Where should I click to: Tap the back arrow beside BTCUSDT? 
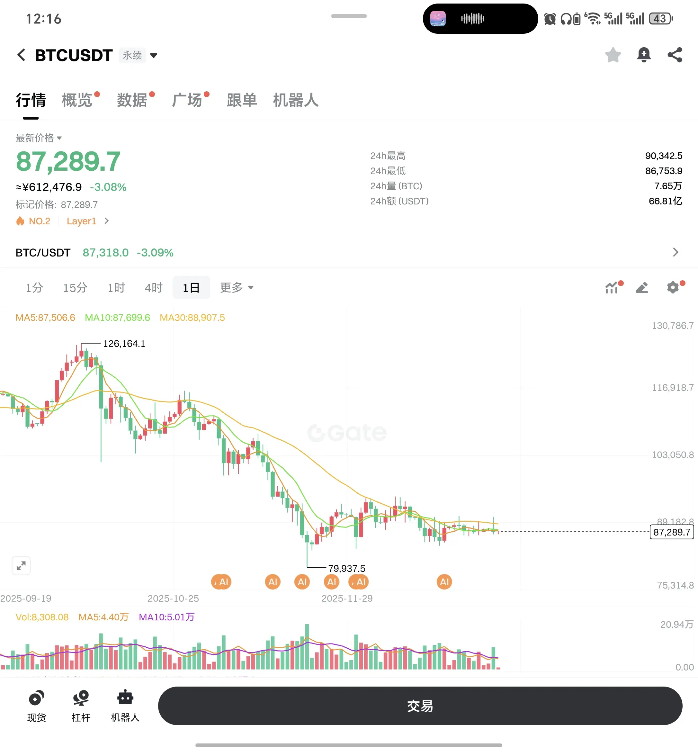tap(22, 55)
